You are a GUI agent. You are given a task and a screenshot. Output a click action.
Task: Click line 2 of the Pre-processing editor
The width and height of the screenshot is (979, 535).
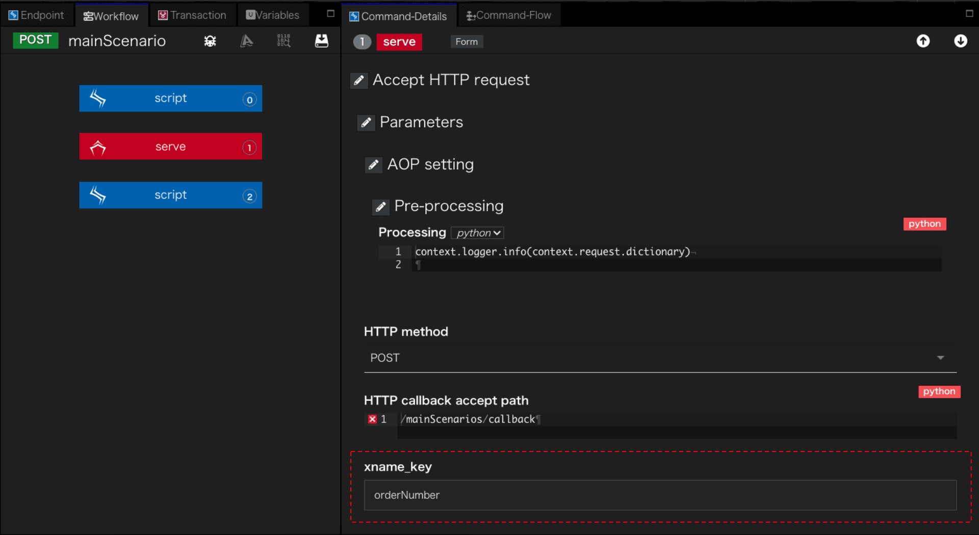[677, 265]
